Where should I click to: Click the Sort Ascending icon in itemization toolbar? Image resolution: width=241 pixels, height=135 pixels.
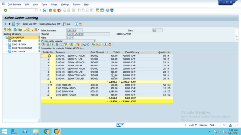(x=48, y=44)
